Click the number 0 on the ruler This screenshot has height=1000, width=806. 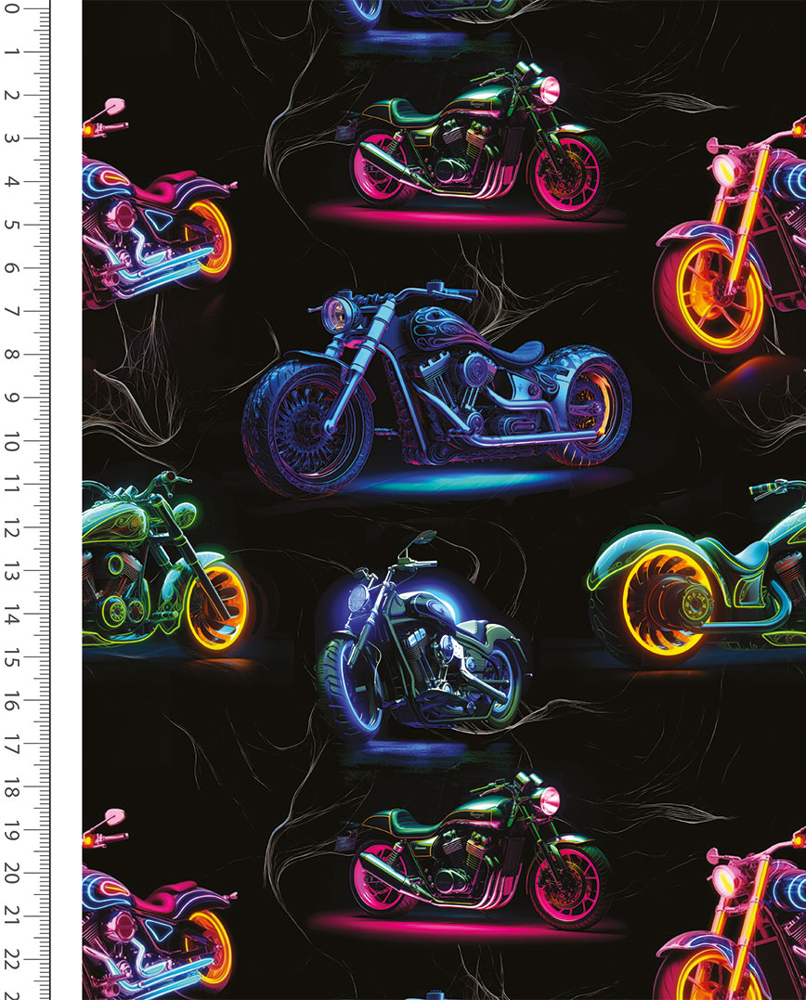tap(11, 9)
